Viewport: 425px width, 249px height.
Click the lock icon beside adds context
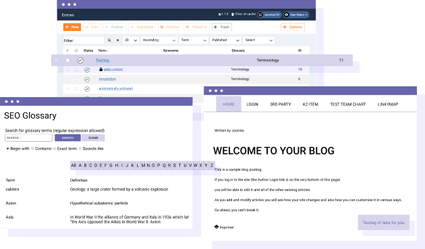tap(101, 70)
